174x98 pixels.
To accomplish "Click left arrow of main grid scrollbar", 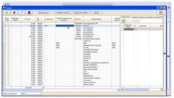I will click(4, 90).
